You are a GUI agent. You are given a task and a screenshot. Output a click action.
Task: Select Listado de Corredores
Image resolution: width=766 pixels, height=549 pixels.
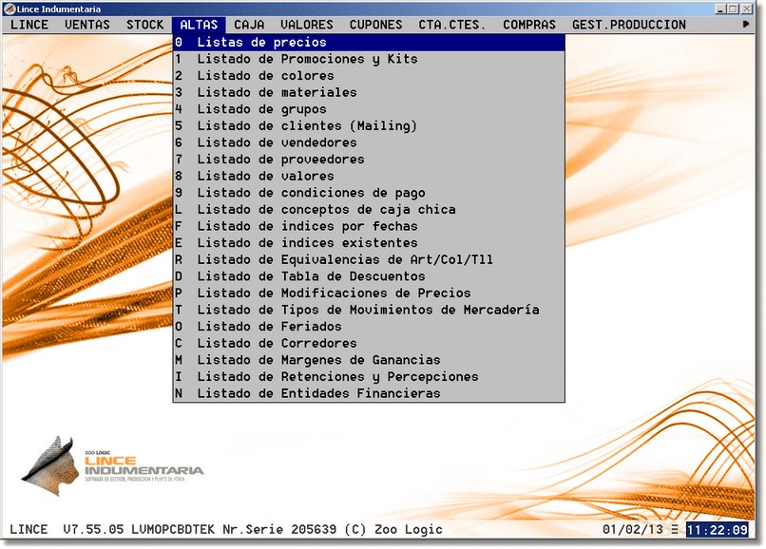point(370,343)
